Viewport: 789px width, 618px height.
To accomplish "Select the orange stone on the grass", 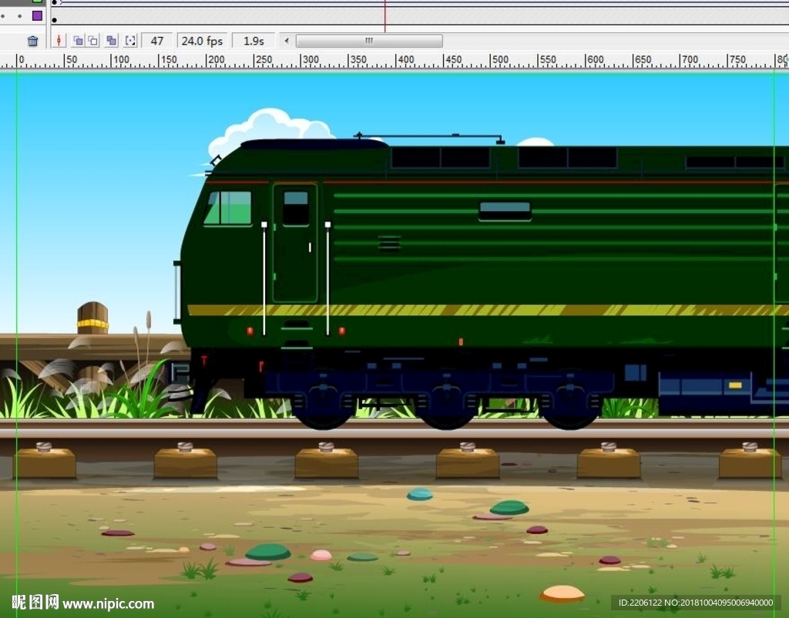I will [562, 593].
